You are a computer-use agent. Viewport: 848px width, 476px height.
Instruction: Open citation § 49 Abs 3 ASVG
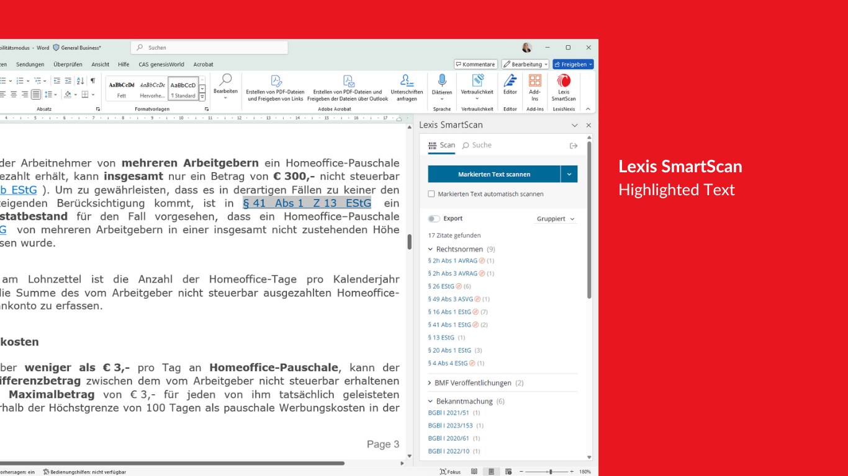click(x=450, y=299)
